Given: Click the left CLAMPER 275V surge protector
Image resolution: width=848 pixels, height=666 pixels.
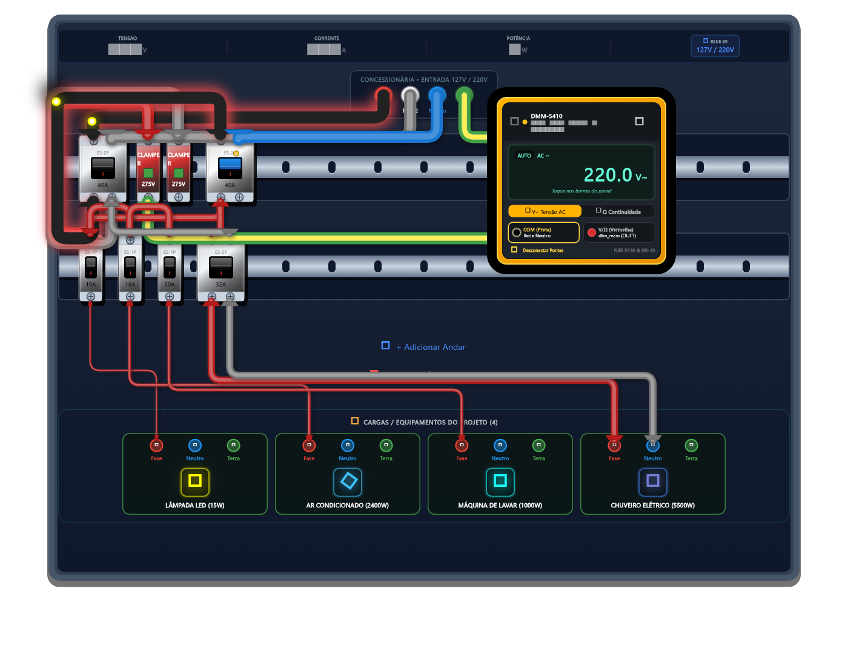Looking at the screenshot, I should click(x=148, y=170).
